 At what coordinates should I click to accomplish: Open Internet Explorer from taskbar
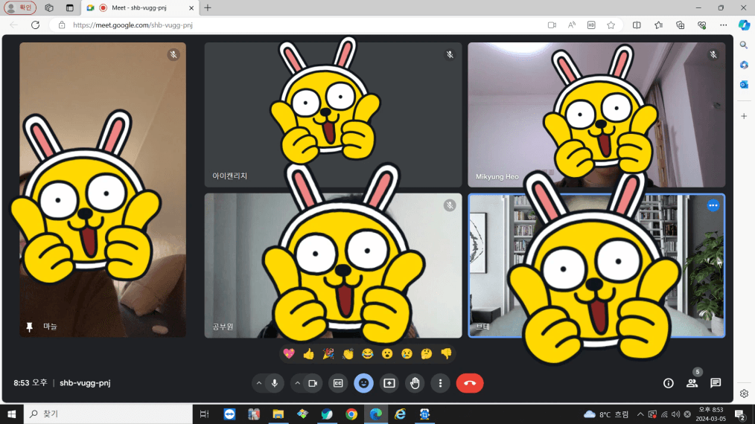click(400, 414)
